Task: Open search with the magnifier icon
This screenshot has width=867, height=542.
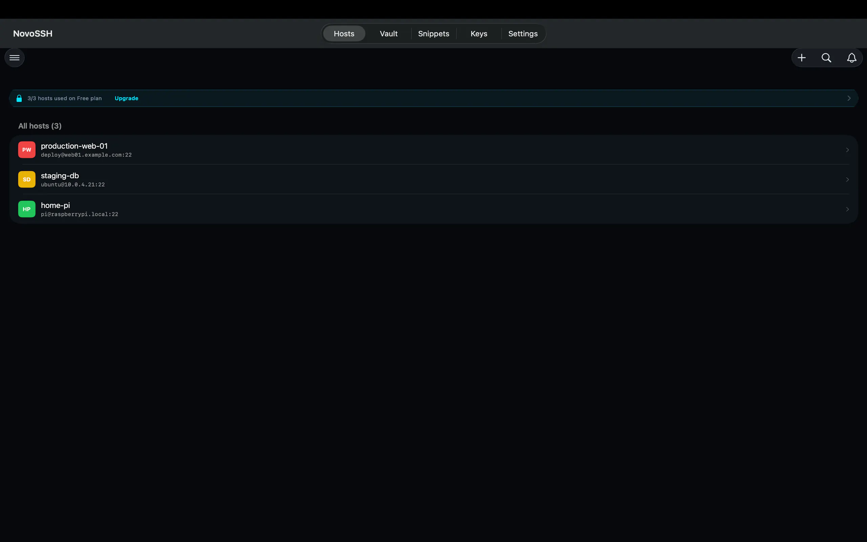Action: (x=826, y=58)
